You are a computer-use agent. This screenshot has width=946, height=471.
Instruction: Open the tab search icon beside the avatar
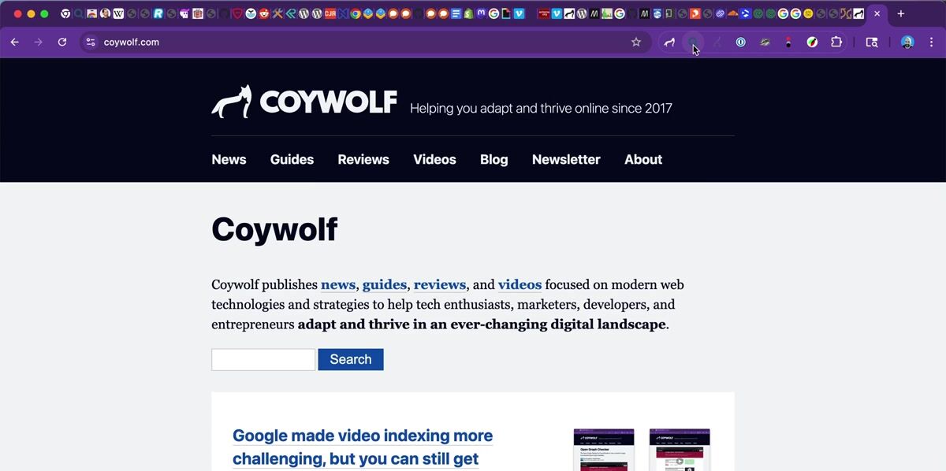(x=872, y=42)
